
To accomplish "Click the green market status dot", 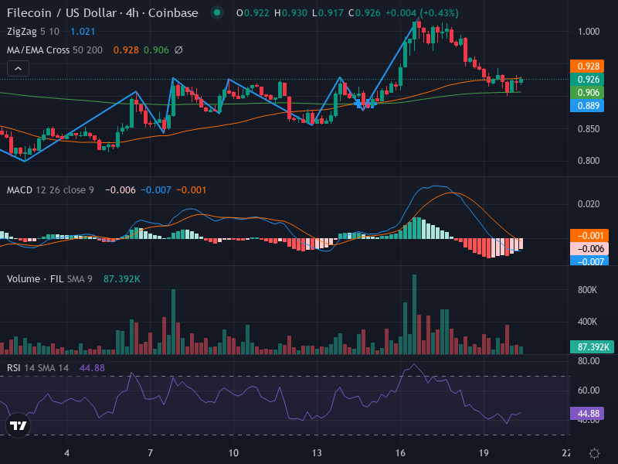I will point(216,12).
